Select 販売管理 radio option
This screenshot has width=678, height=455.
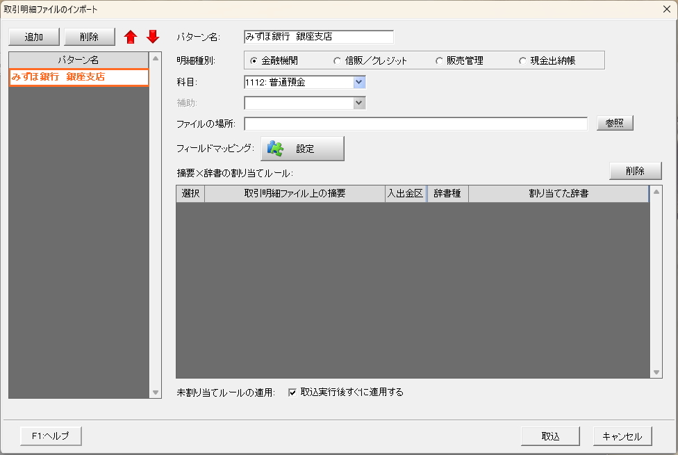pyautogui.click(x=459, y=60)
